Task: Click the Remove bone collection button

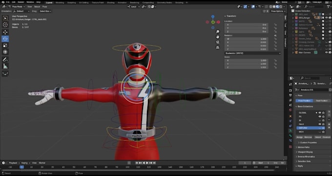Action: 308,137
